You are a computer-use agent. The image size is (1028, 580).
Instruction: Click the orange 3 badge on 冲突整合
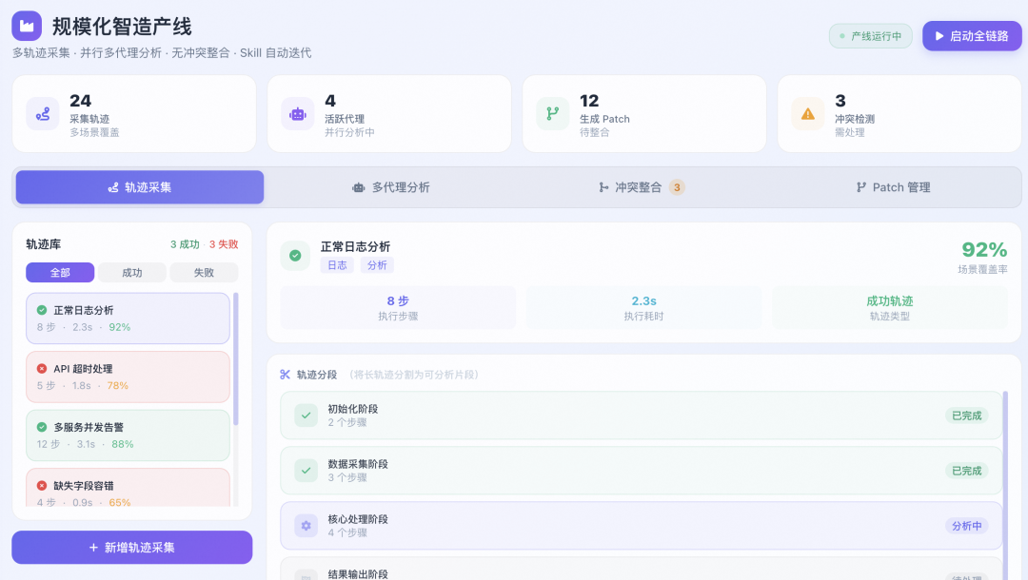click(677, 187)
